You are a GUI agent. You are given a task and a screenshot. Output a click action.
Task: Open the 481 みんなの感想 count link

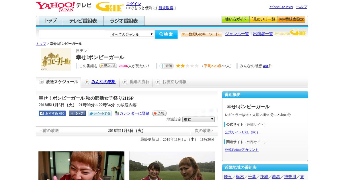coord(266,66)
